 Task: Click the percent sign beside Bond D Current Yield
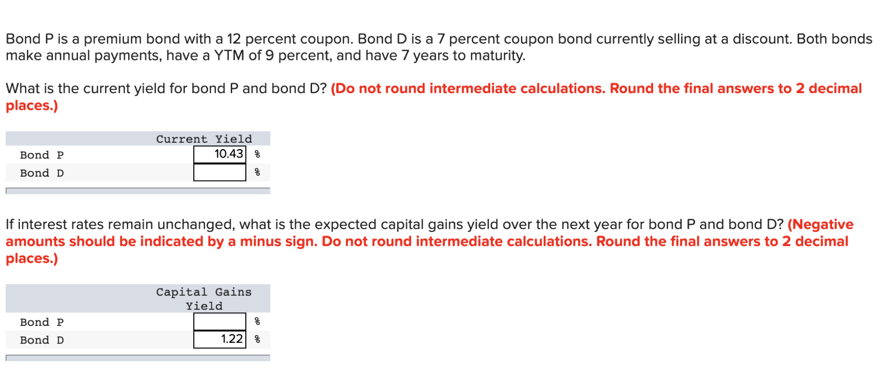[256, 172]
